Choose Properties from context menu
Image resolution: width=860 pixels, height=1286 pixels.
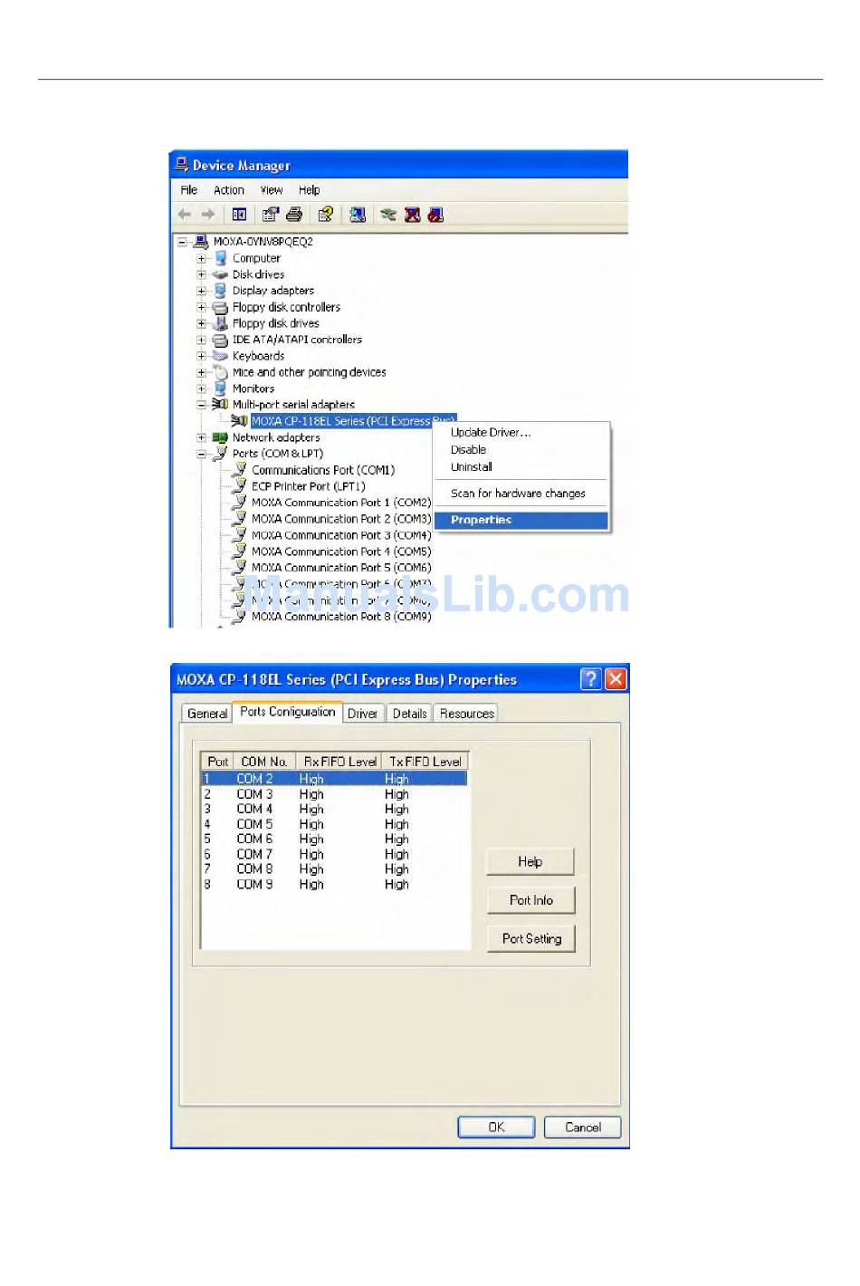[x=521, y=520]
